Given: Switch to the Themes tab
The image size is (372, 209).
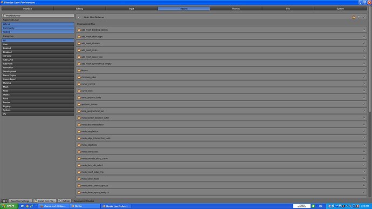Looking at the screenshot, I should 236,9.
